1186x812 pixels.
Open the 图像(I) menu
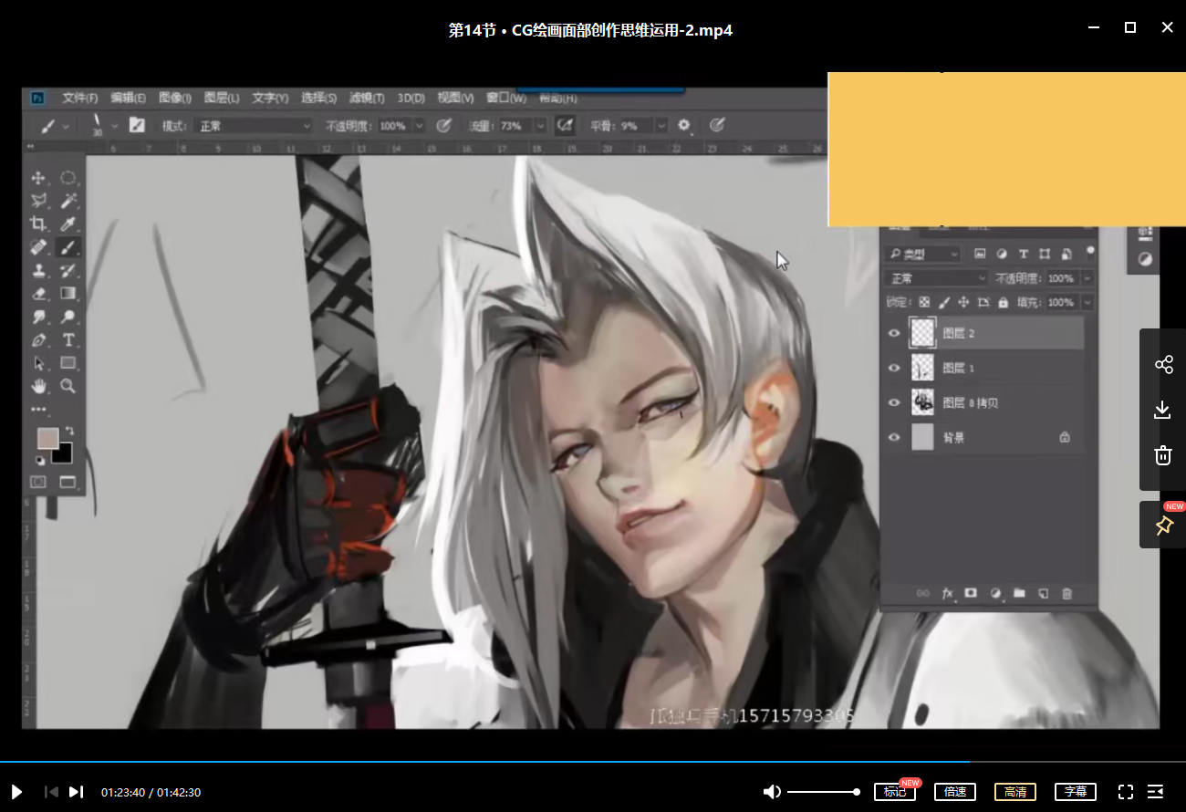[x=174, y=98]
